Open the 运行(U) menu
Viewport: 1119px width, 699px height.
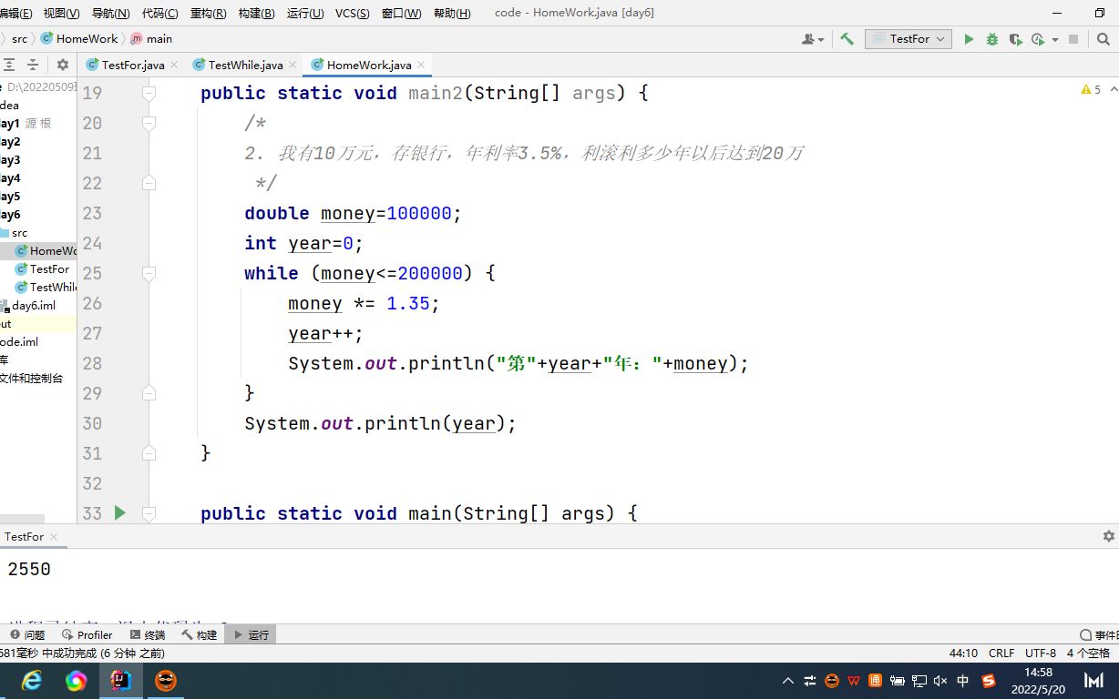click(x=306, y=13)
